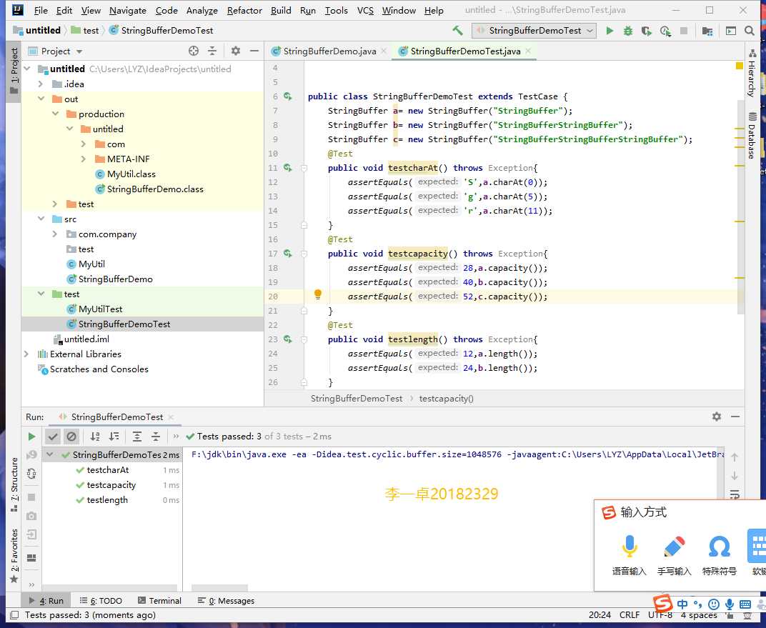Toggle Show Ignored tests button
This screenshot has width=766, height=628.
[x=71, y=436]
